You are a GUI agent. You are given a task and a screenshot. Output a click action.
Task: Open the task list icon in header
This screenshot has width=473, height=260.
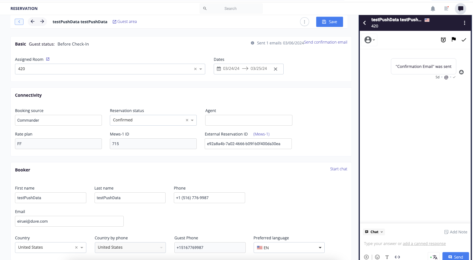click(446, 8)
